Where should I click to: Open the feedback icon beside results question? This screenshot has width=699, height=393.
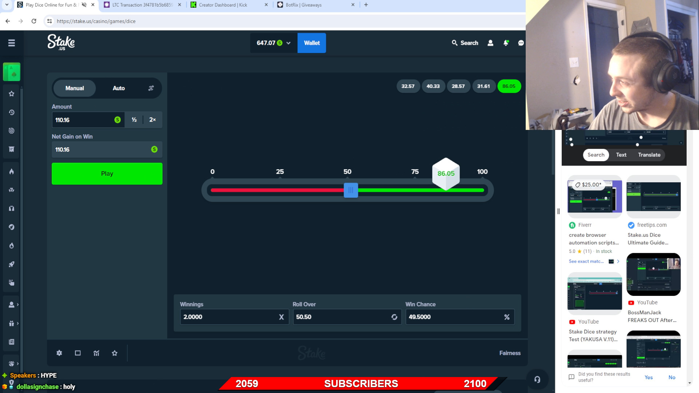[x=572, y=377]
